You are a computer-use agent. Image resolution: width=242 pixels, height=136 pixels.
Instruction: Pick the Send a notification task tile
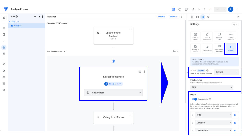tap(207, 36)
